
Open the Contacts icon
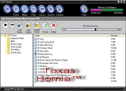(x=59, y=9)
